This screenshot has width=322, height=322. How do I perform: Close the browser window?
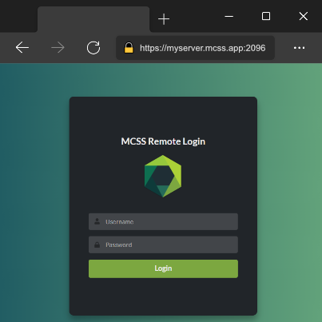point(304,16)
